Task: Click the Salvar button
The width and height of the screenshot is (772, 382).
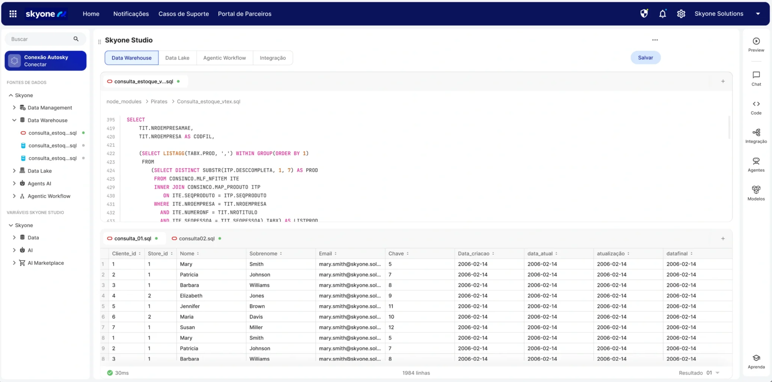Action: 645,58
